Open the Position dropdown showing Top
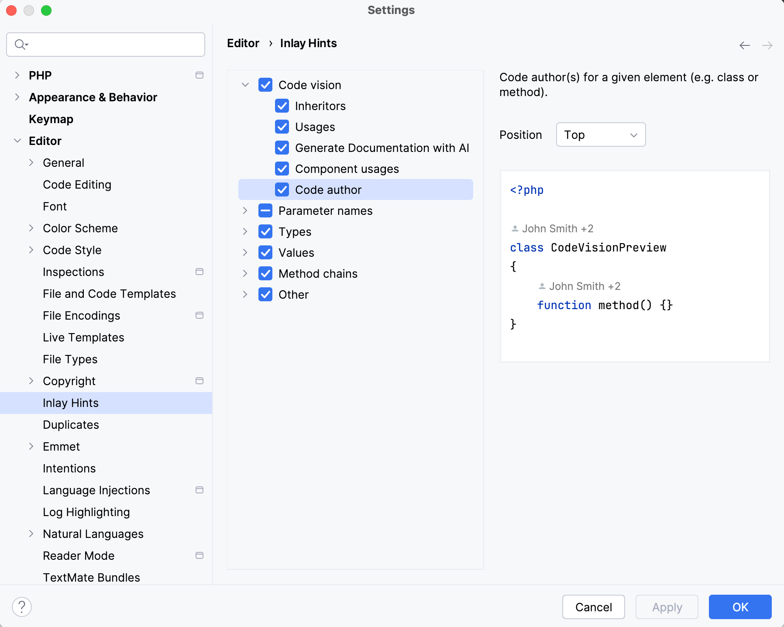The image size is (784, 627). click(601, 134)
